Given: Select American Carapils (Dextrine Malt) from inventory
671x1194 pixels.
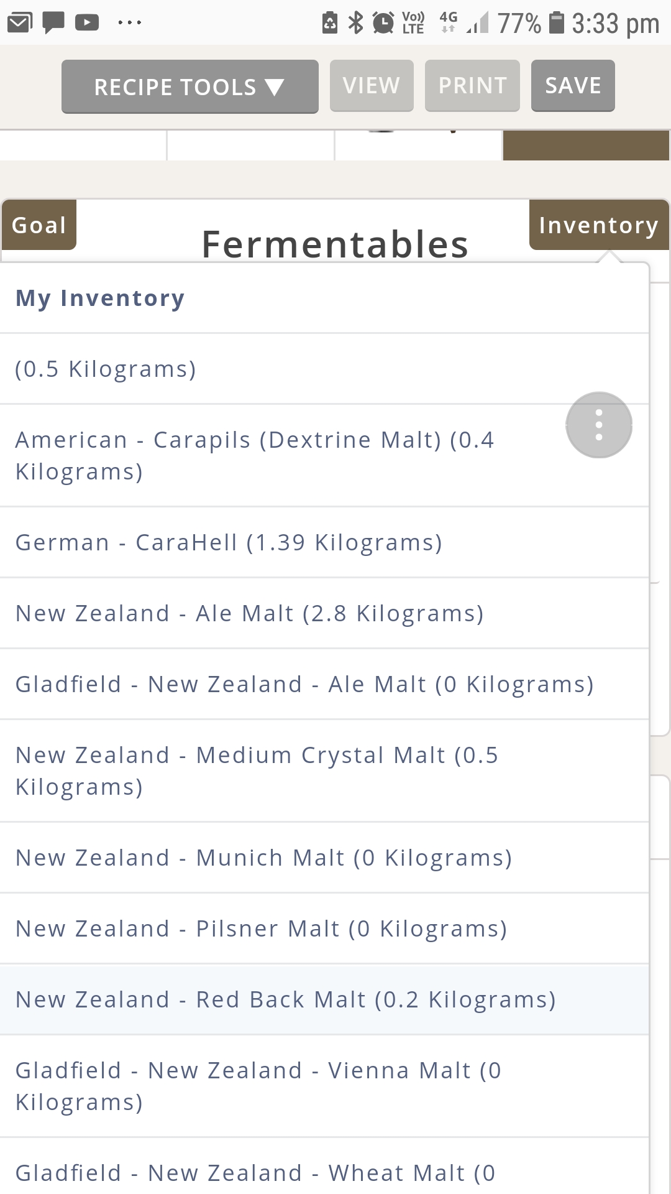Looking at the screenshot, I should [255, 455].
